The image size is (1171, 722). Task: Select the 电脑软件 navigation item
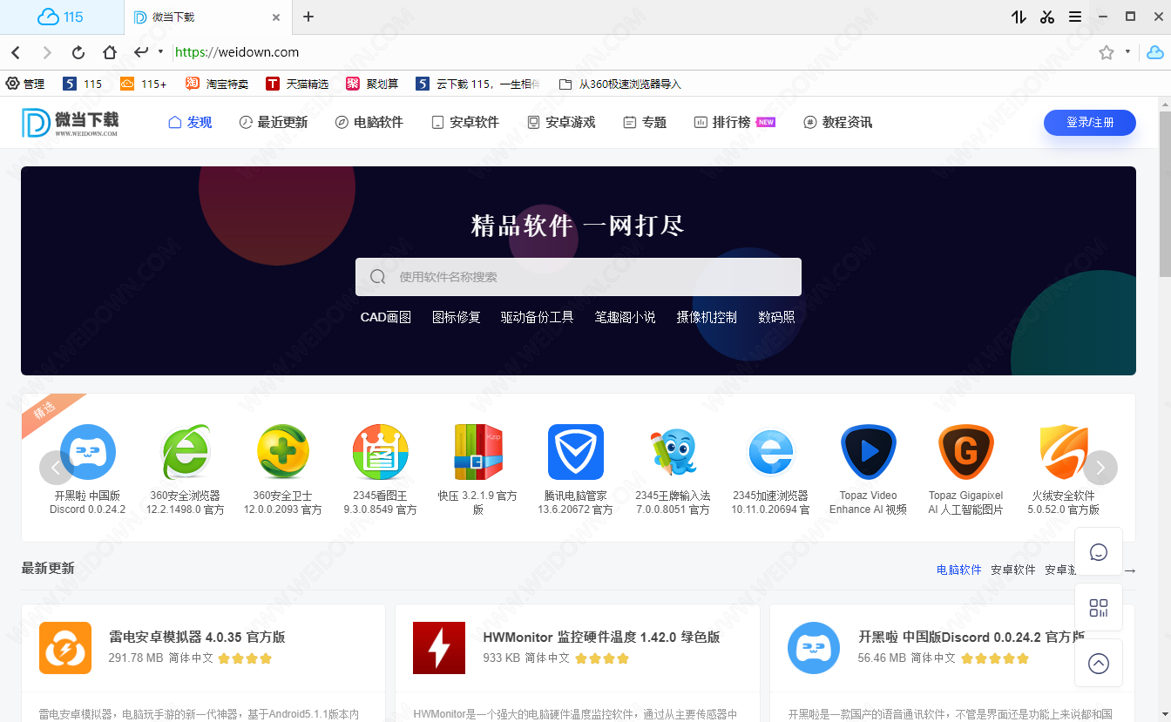tap(369, 122)
